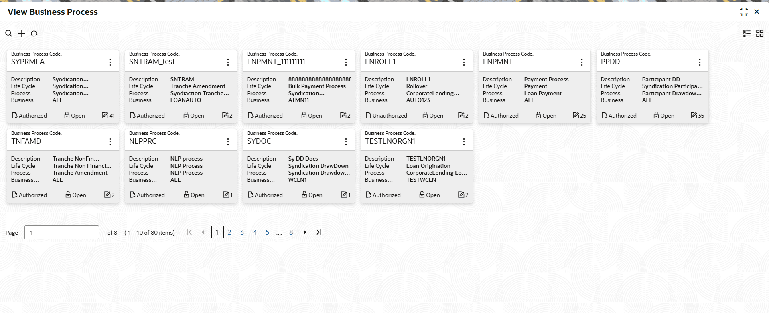769x313 pixels.
Task: Click the Open lock icon on TESTLNORGN1
Action: (422, 195)
